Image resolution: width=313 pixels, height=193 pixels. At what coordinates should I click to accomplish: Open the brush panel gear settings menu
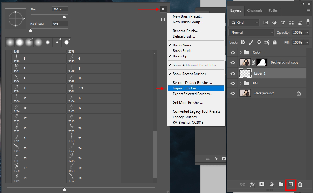pos(163,9)
